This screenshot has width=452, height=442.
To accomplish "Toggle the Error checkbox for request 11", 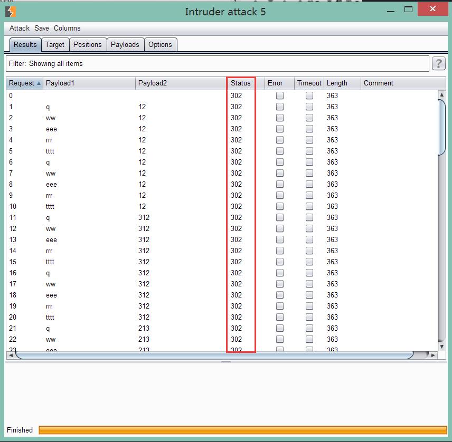I will (279, 217).
